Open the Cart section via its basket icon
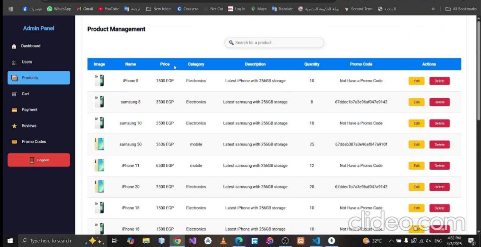This screenshot has width=481, height=247. 14,94
